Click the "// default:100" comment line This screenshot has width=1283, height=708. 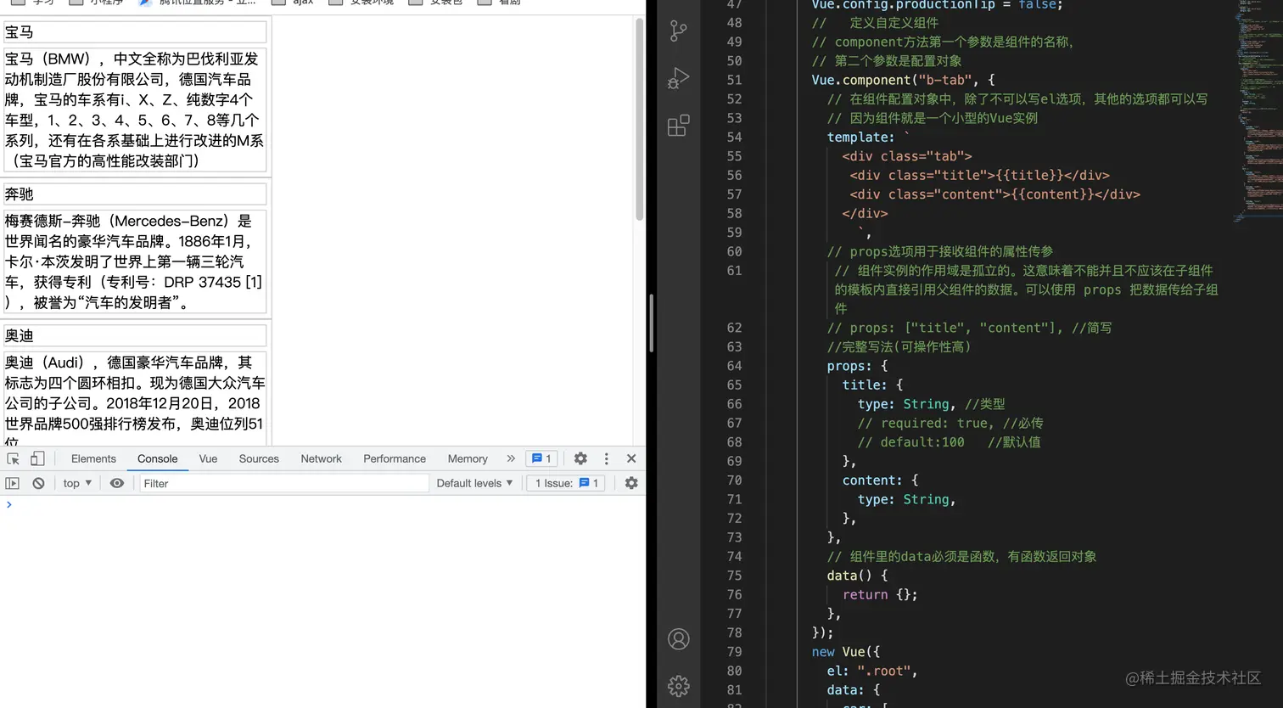949,442
